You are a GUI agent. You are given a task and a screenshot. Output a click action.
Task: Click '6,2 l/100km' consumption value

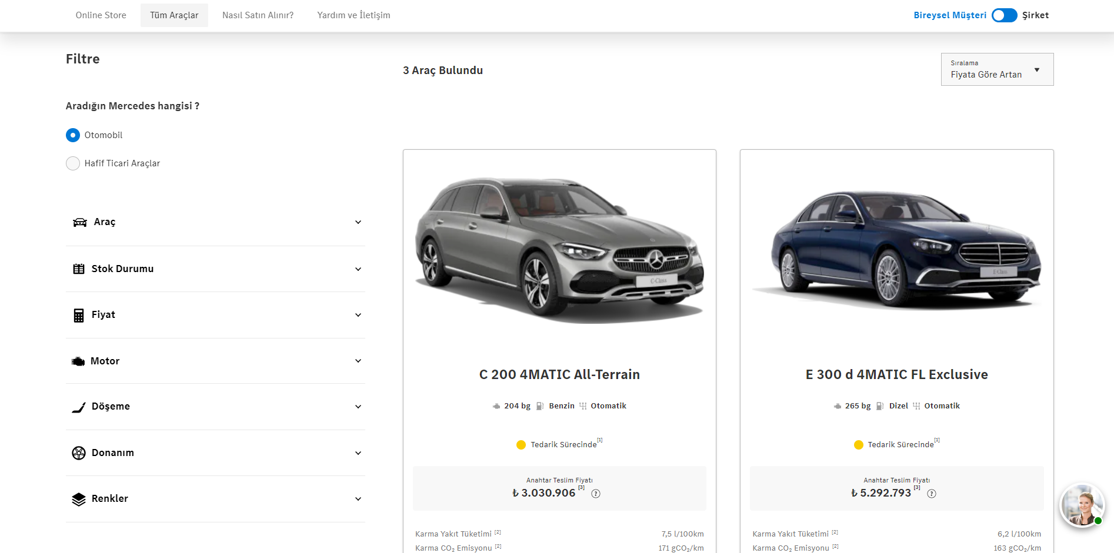[x=1019, y=534]
